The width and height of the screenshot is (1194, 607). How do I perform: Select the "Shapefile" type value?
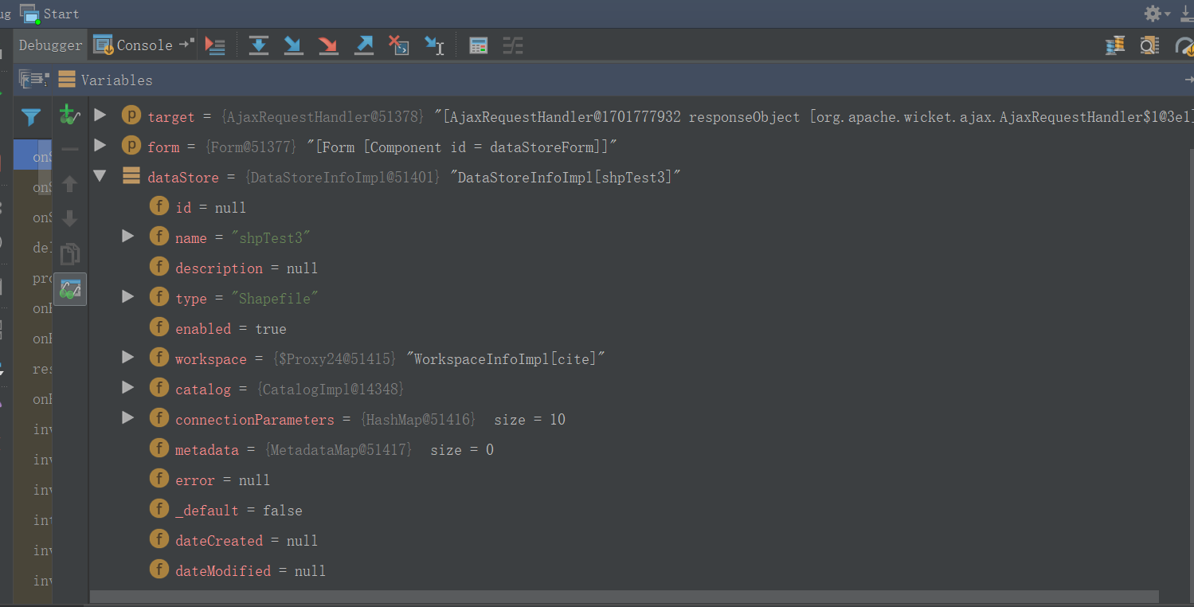[x=275, y=299]
